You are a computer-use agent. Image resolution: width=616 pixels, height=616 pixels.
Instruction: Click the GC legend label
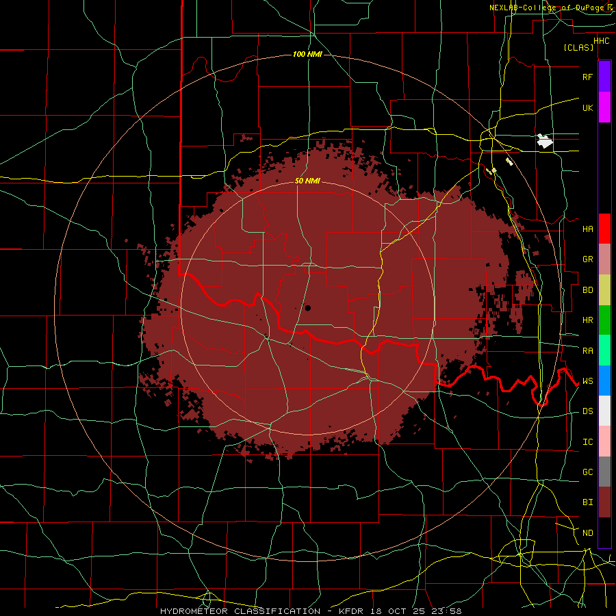(x=587, y=472)
